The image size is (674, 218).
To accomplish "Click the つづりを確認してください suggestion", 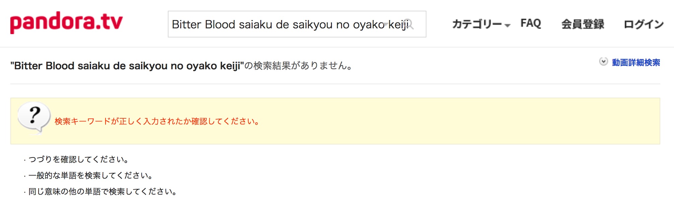I will (x=79, y=159).
